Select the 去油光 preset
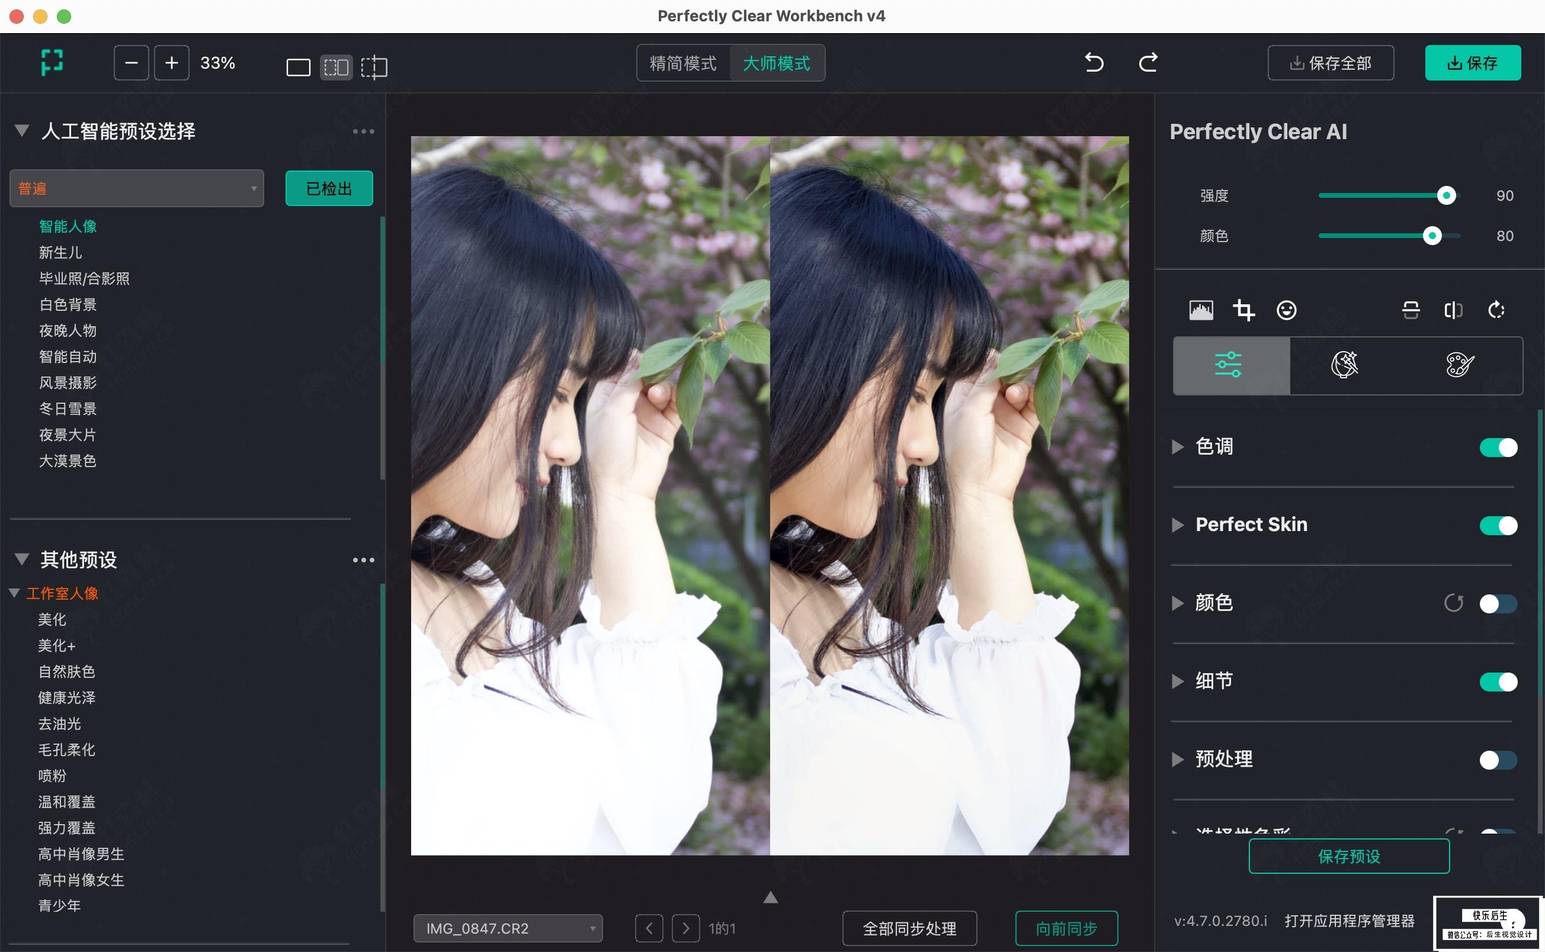The image size is (1545, 952). click(x=60, y=724)
